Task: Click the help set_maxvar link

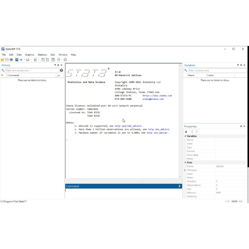Action: [x=157, y=133]
